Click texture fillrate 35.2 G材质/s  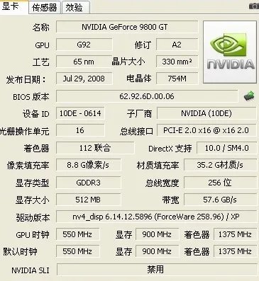click(x=220, y=165)
